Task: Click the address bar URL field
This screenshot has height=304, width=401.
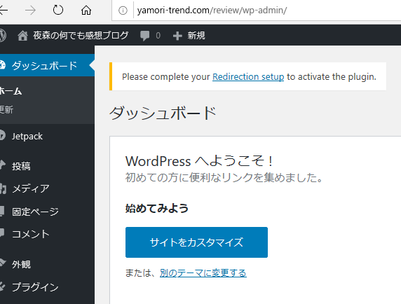Action: (x=266, y=11)
